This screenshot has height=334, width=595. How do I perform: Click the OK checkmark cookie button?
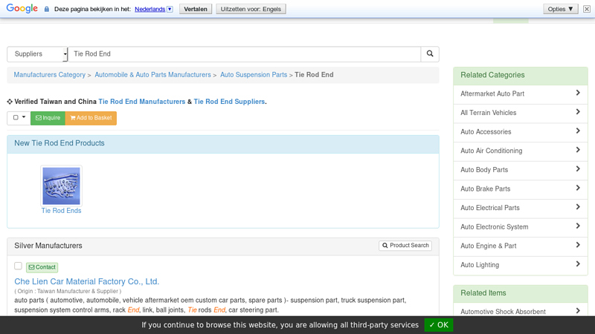tap(439, 325)
